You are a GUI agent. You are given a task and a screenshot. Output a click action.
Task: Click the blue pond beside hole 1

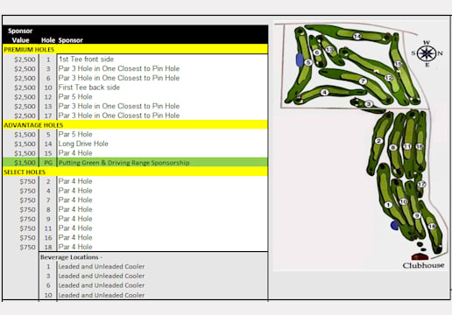pos(394,226)
